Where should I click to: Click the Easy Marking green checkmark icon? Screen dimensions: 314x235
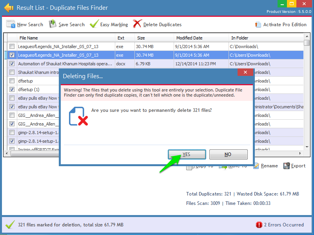(x=94, y=24)
